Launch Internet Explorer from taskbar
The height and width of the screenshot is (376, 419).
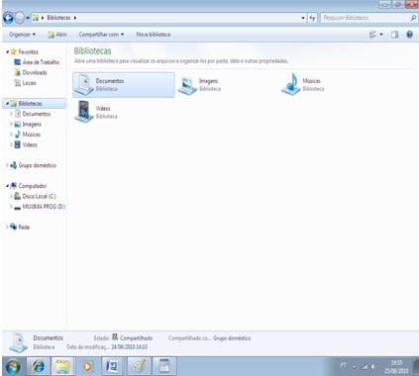coord(39,366)
